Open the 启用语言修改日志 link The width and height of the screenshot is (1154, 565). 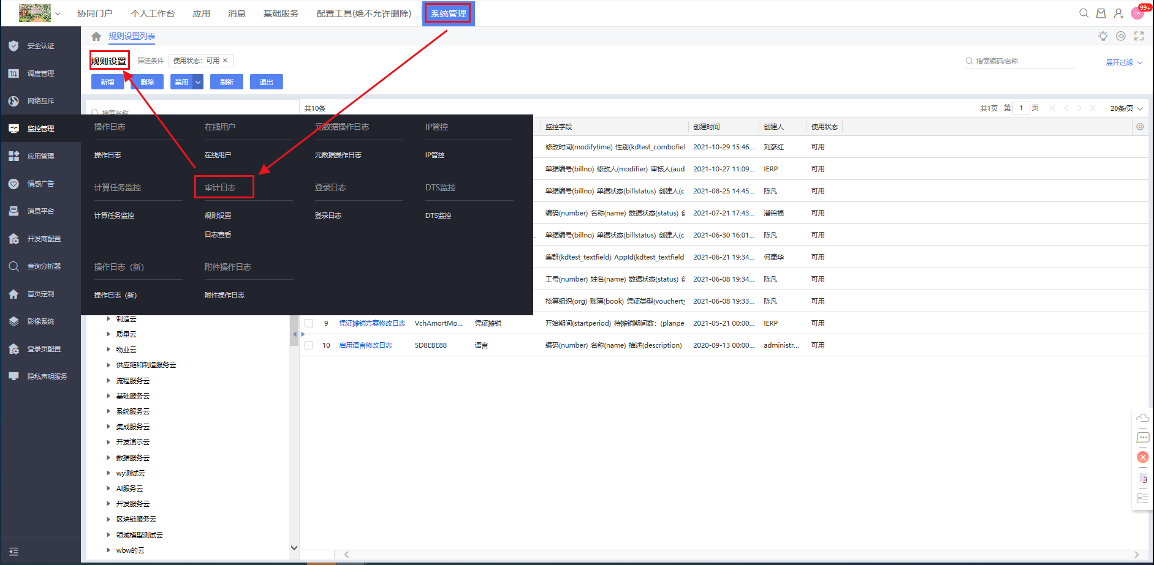[x=365, y=345]
